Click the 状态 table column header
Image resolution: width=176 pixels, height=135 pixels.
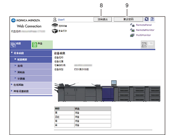[x=93, y=109]
